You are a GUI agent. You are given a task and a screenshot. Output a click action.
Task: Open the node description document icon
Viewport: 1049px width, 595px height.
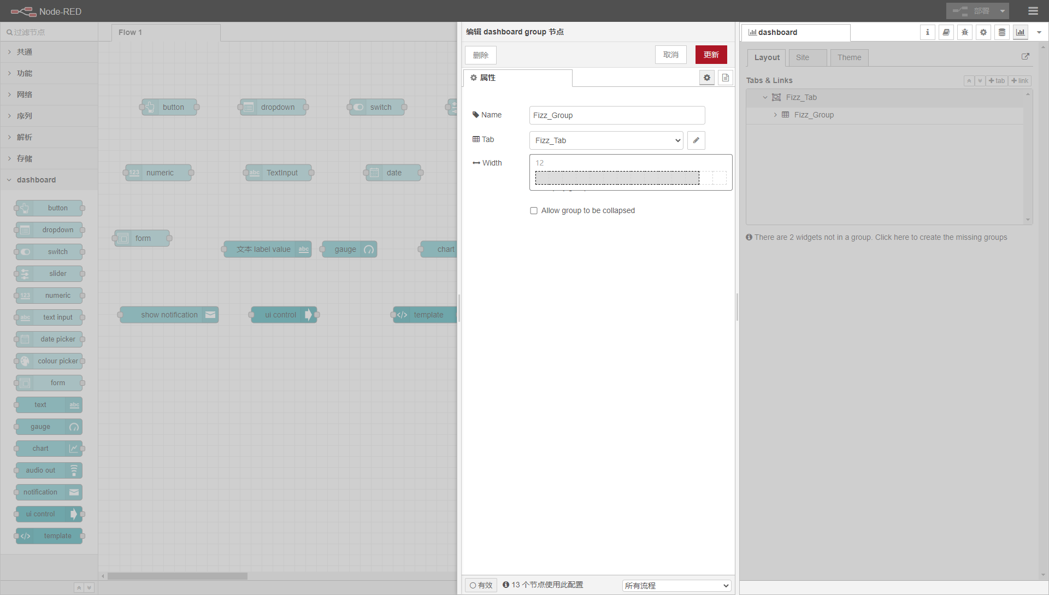point(725,78)
